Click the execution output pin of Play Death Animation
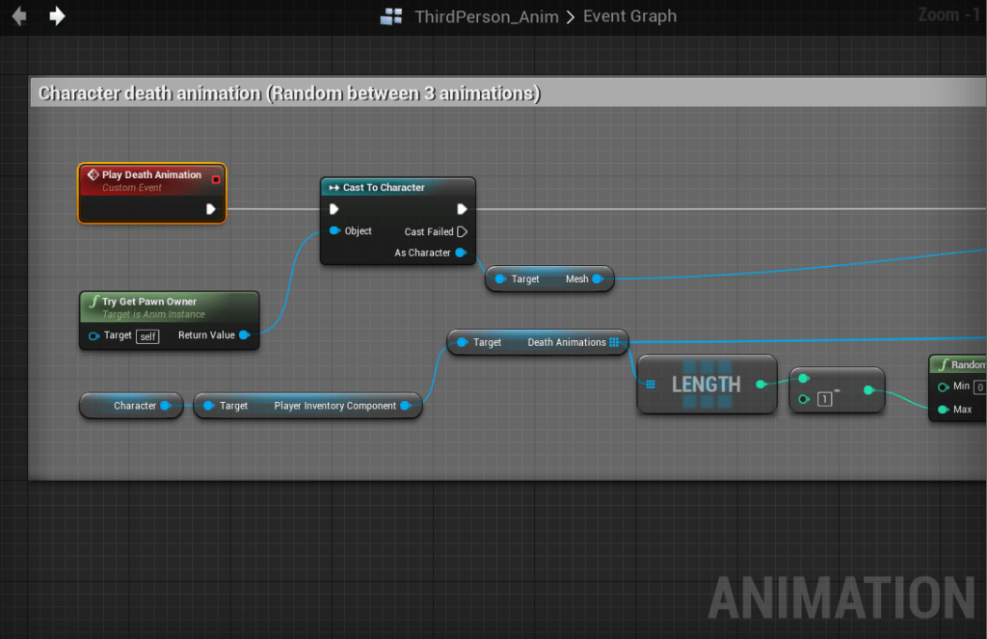 (x=211, y=208)
